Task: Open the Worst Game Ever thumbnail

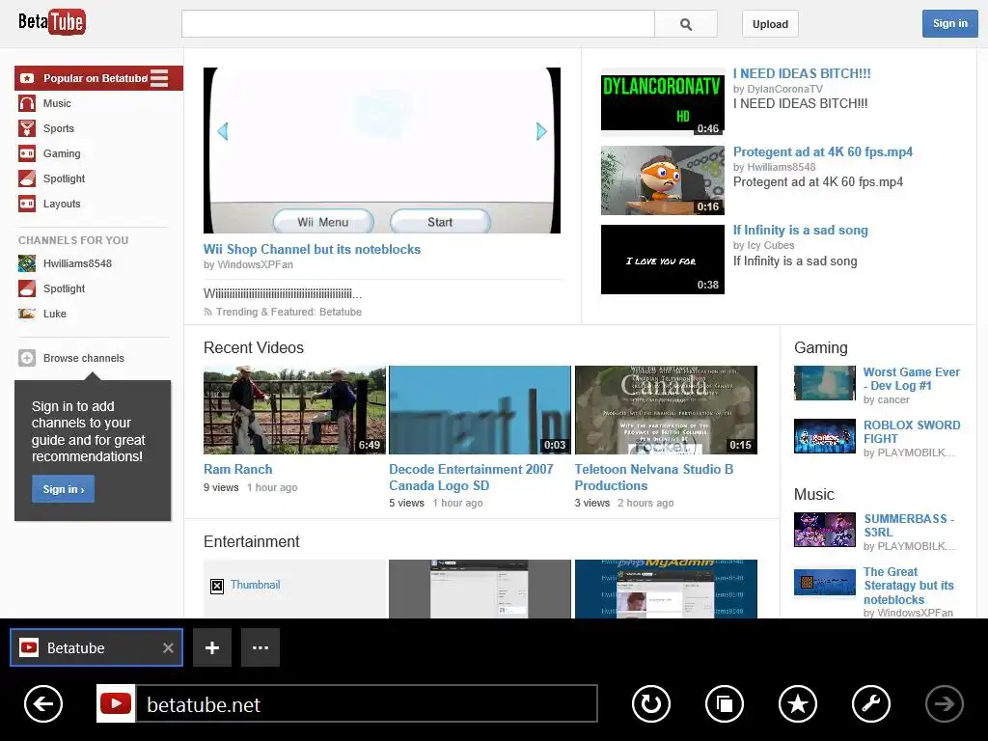Action: click(x=825, y=383)
